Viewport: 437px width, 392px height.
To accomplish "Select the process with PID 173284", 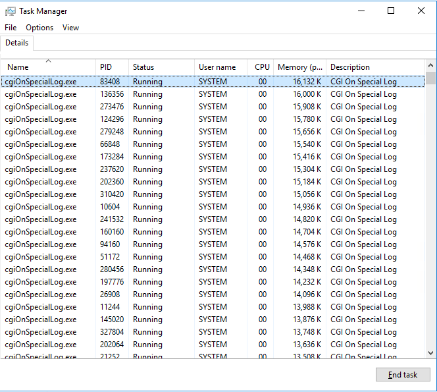I will coord(213,157).
